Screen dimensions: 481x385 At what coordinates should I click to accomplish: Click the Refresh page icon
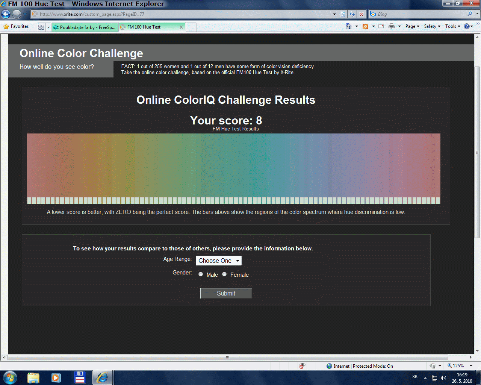point(352,14)
